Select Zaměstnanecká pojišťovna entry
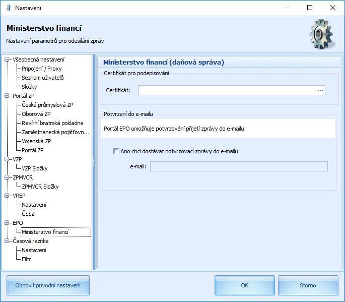 [x=56, y=132]
